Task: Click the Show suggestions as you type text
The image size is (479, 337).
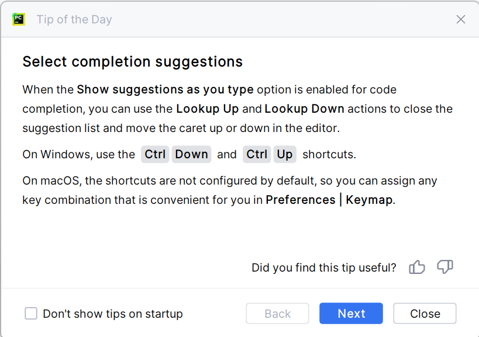Action: coord(165,90)
